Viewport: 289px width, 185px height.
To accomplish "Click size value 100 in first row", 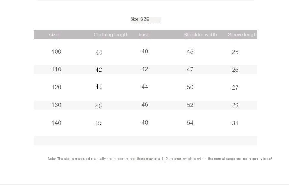I will (56, 52).
